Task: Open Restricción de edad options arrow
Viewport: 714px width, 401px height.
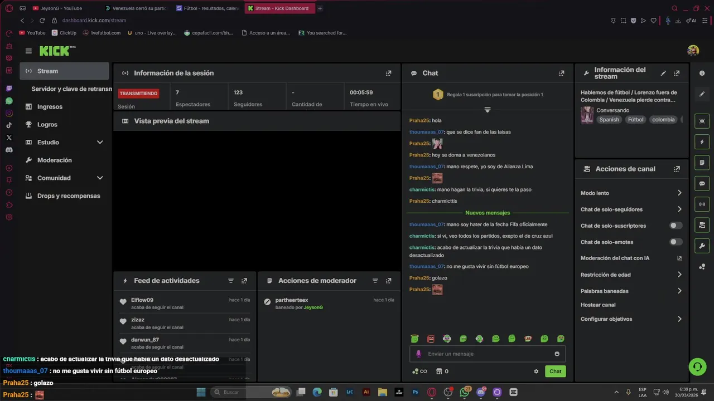Action: point(679,275)
